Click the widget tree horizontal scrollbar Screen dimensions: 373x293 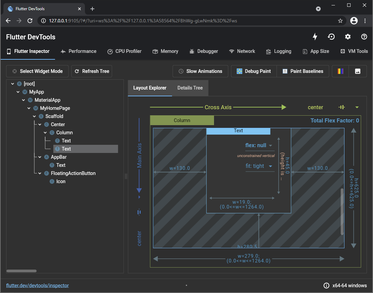[x=21, y=271]
